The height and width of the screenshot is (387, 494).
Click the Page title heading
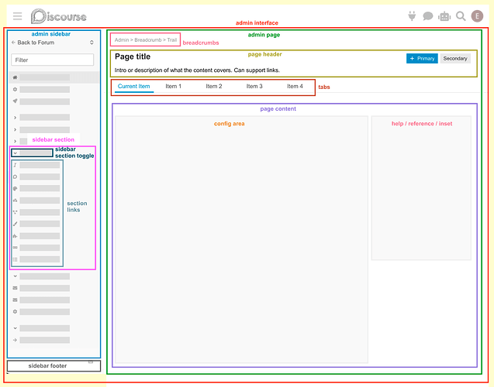click(x=133, y=57)
